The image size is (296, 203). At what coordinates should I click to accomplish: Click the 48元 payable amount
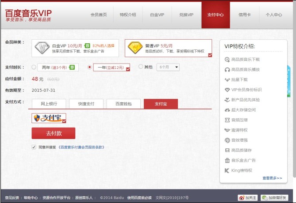pos(38,79)
